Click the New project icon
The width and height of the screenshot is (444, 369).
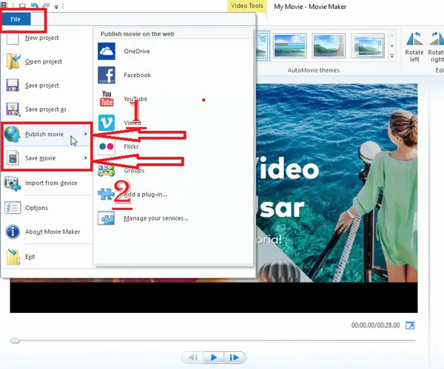(13, 38)
